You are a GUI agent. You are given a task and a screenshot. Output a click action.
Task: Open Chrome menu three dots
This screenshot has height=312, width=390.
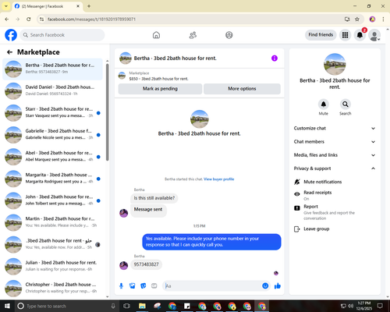pos(383,19)
